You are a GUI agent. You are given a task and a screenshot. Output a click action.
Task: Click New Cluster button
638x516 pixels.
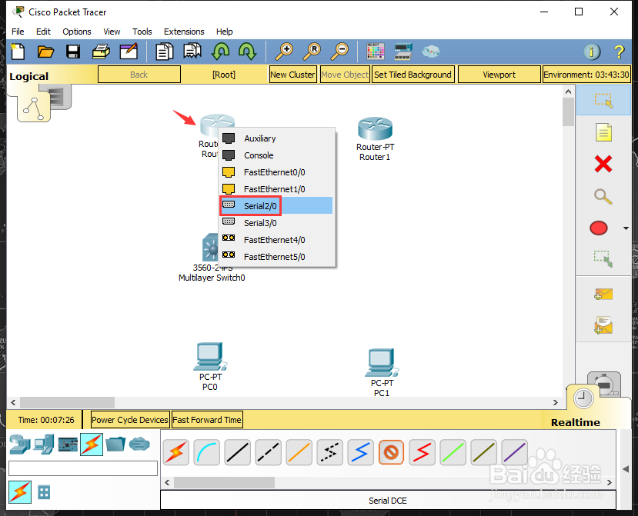292,75
